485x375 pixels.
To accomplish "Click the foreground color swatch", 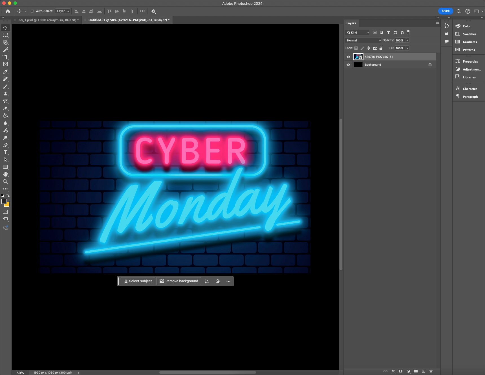I will (4, 201).
